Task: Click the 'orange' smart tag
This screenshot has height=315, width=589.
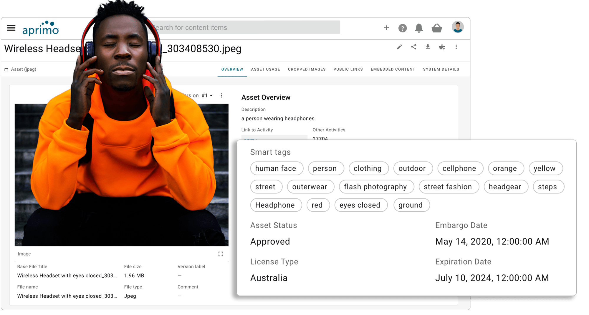Action: [x=506, y=168]
